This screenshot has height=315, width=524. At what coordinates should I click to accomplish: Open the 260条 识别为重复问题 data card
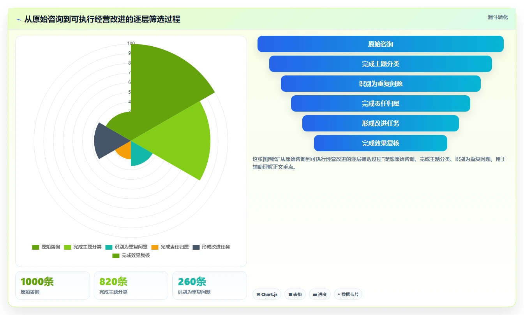210,285
